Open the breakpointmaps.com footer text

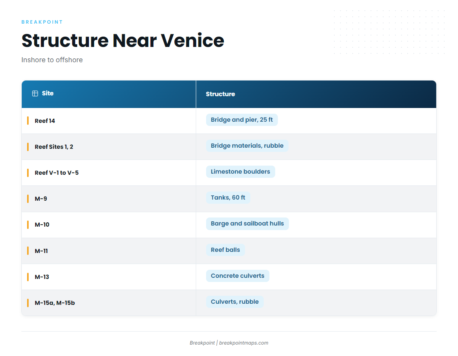244,343
